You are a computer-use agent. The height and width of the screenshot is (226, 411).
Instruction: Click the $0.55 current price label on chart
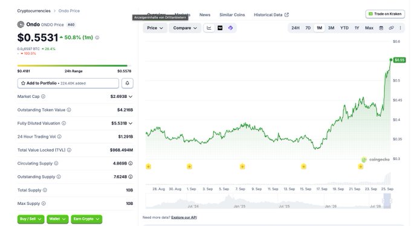pyautogui.click(x=400, y=60)
